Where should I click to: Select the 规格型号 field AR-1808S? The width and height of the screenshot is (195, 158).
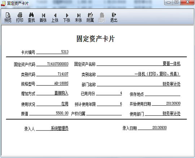[52, 83]
